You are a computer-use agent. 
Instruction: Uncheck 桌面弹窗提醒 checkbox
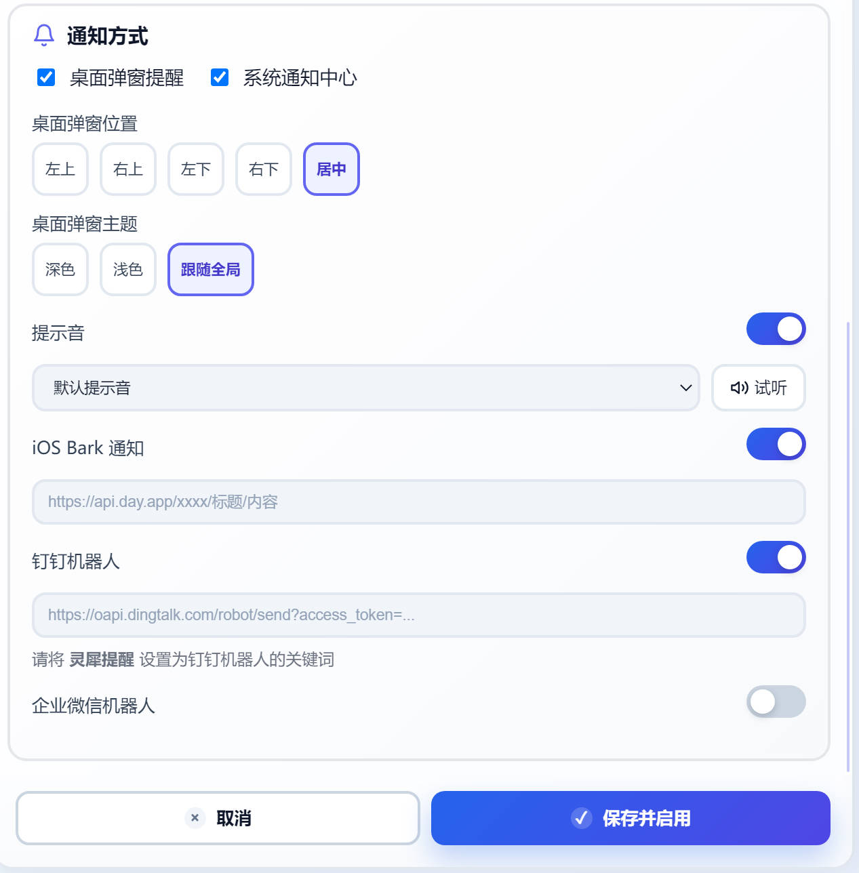tap(46, 77)
